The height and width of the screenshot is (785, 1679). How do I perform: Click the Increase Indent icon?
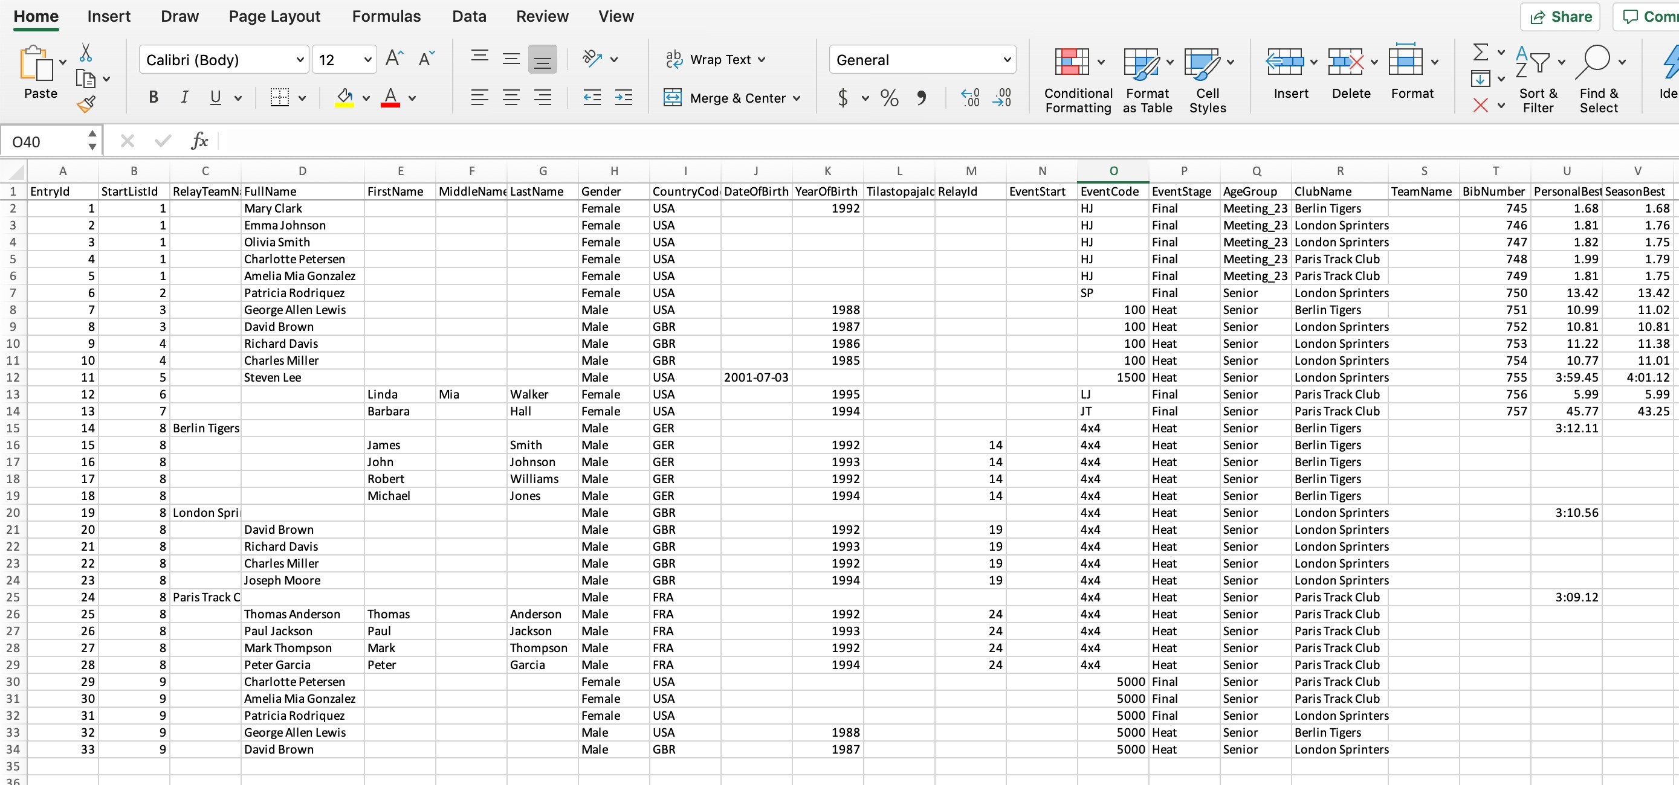[623, 98]
